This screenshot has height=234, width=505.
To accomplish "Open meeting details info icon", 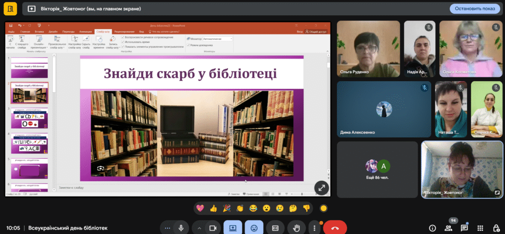I will (433, 228).
